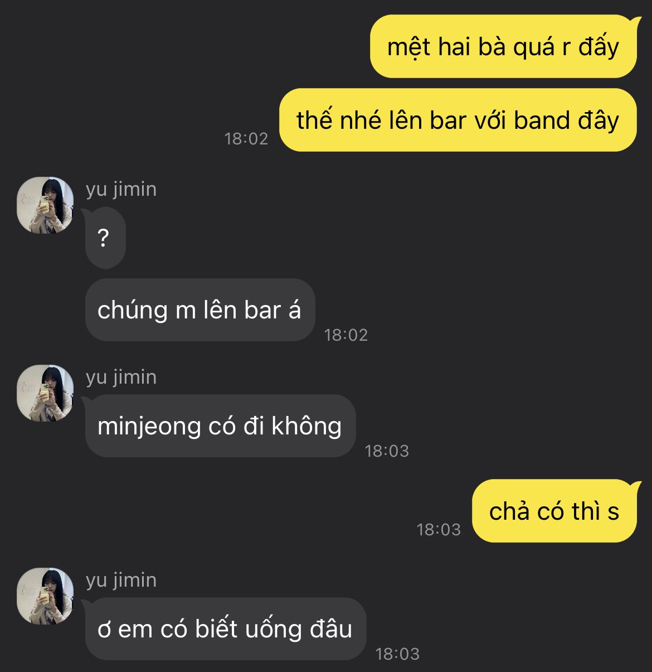Tap yu jimin name above 'minjeong có đi không'
The width and height of the screenshot is (652, 672).
pos(121,378)
